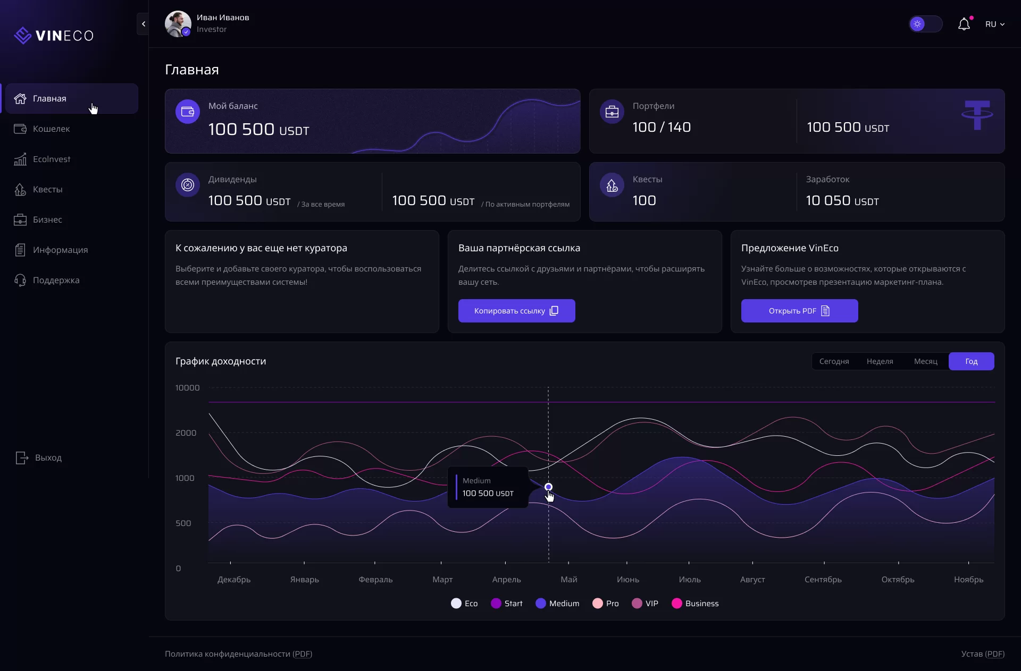Click the dividends coin icon
The height and width of the screenshot is (671, 1021).
188,185
